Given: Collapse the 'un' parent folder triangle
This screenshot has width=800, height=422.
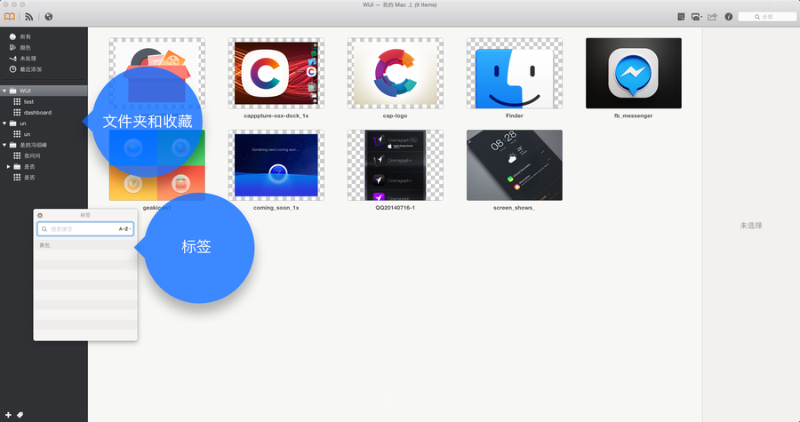Looking at the screenshot, I should click(x=4, y=123).
